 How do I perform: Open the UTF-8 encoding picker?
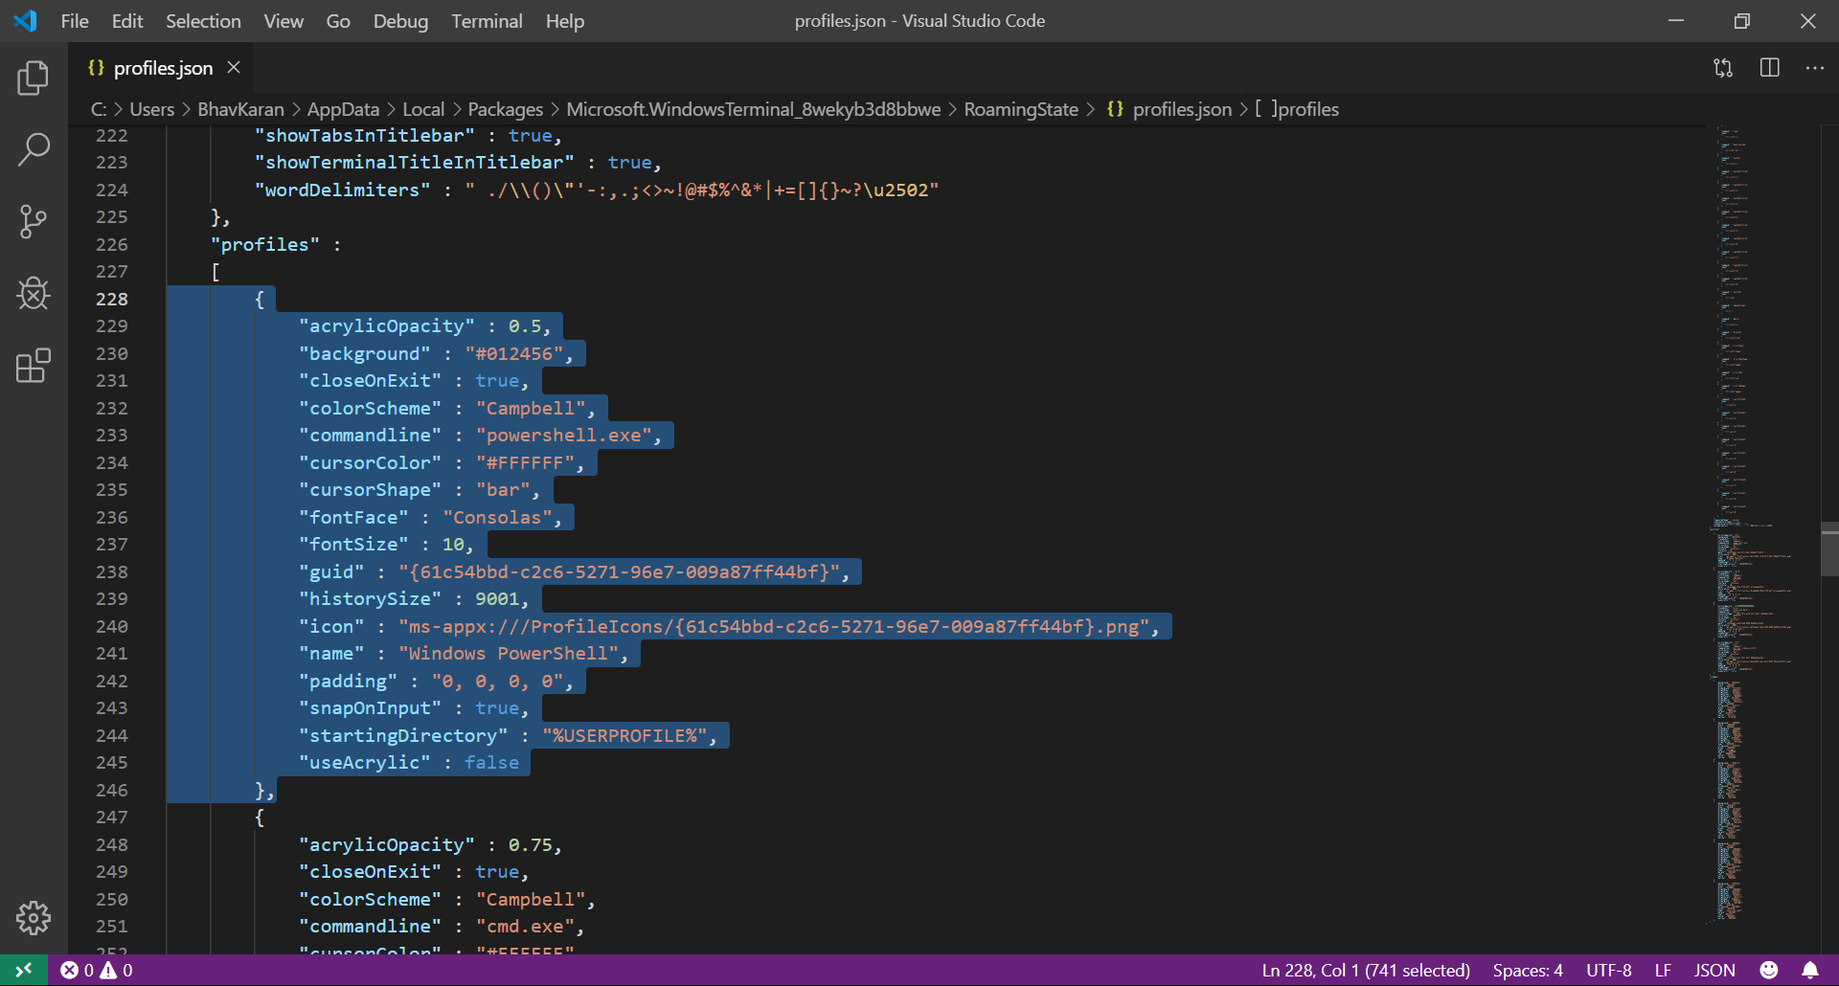tap(1609, 970)
